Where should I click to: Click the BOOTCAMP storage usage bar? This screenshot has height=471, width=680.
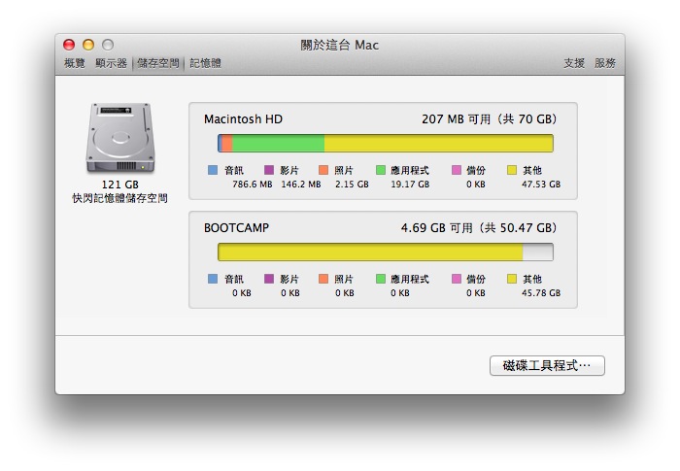(x=385, y=252)
